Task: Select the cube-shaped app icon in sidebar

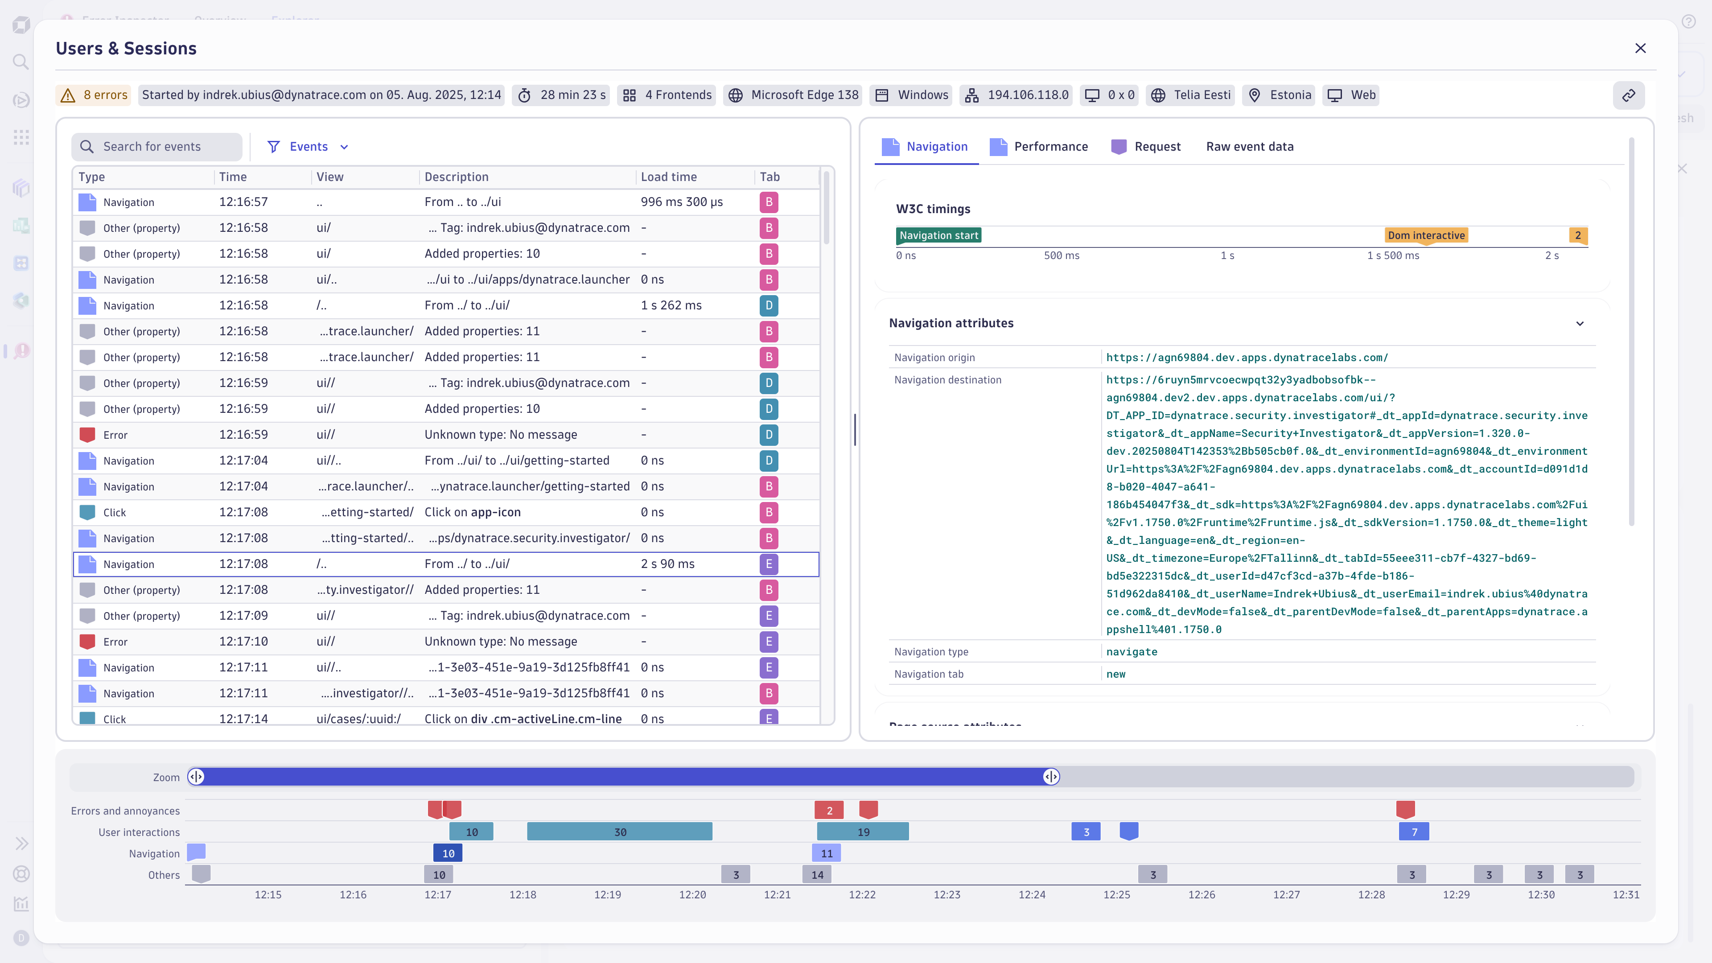Action: click(x=21, y=189)
